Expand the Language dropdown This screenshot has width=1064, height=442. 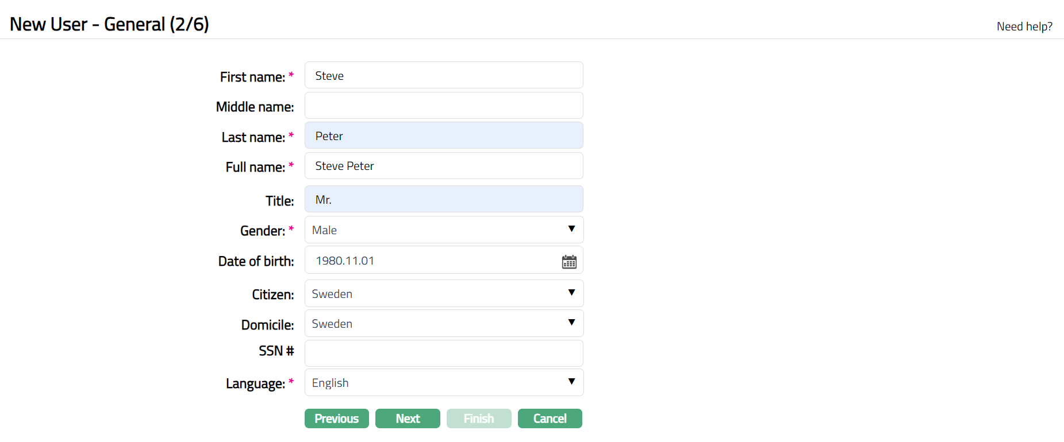[x=443, y=382]
